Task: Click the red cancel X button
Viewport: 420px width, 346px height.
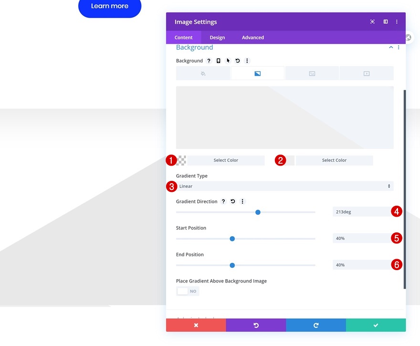Action: pyautogui.click(x=196, y=325)
